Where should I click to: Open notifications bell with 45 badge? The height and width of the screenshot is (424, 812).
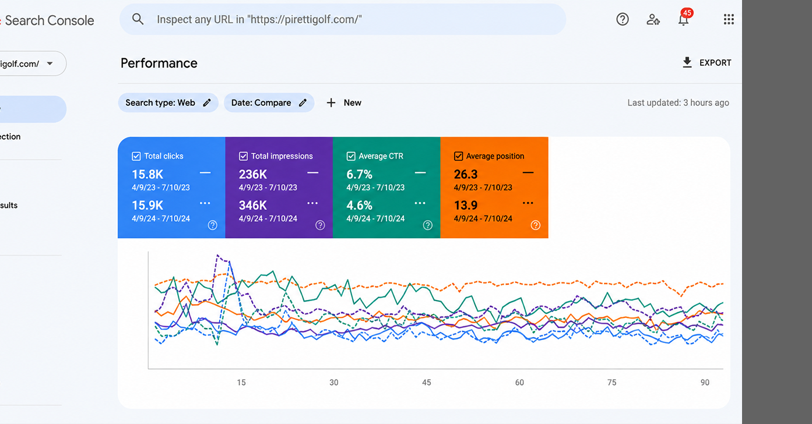click(x=684, y=19)
